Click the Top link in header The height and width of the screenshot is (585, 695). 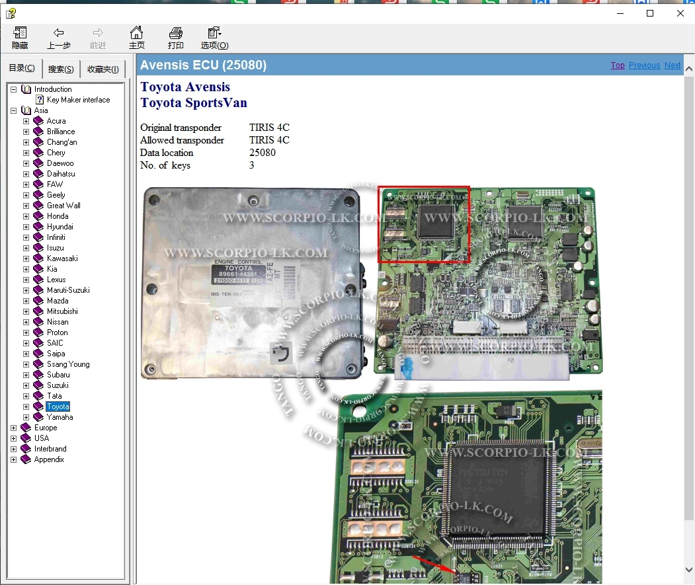618,65
